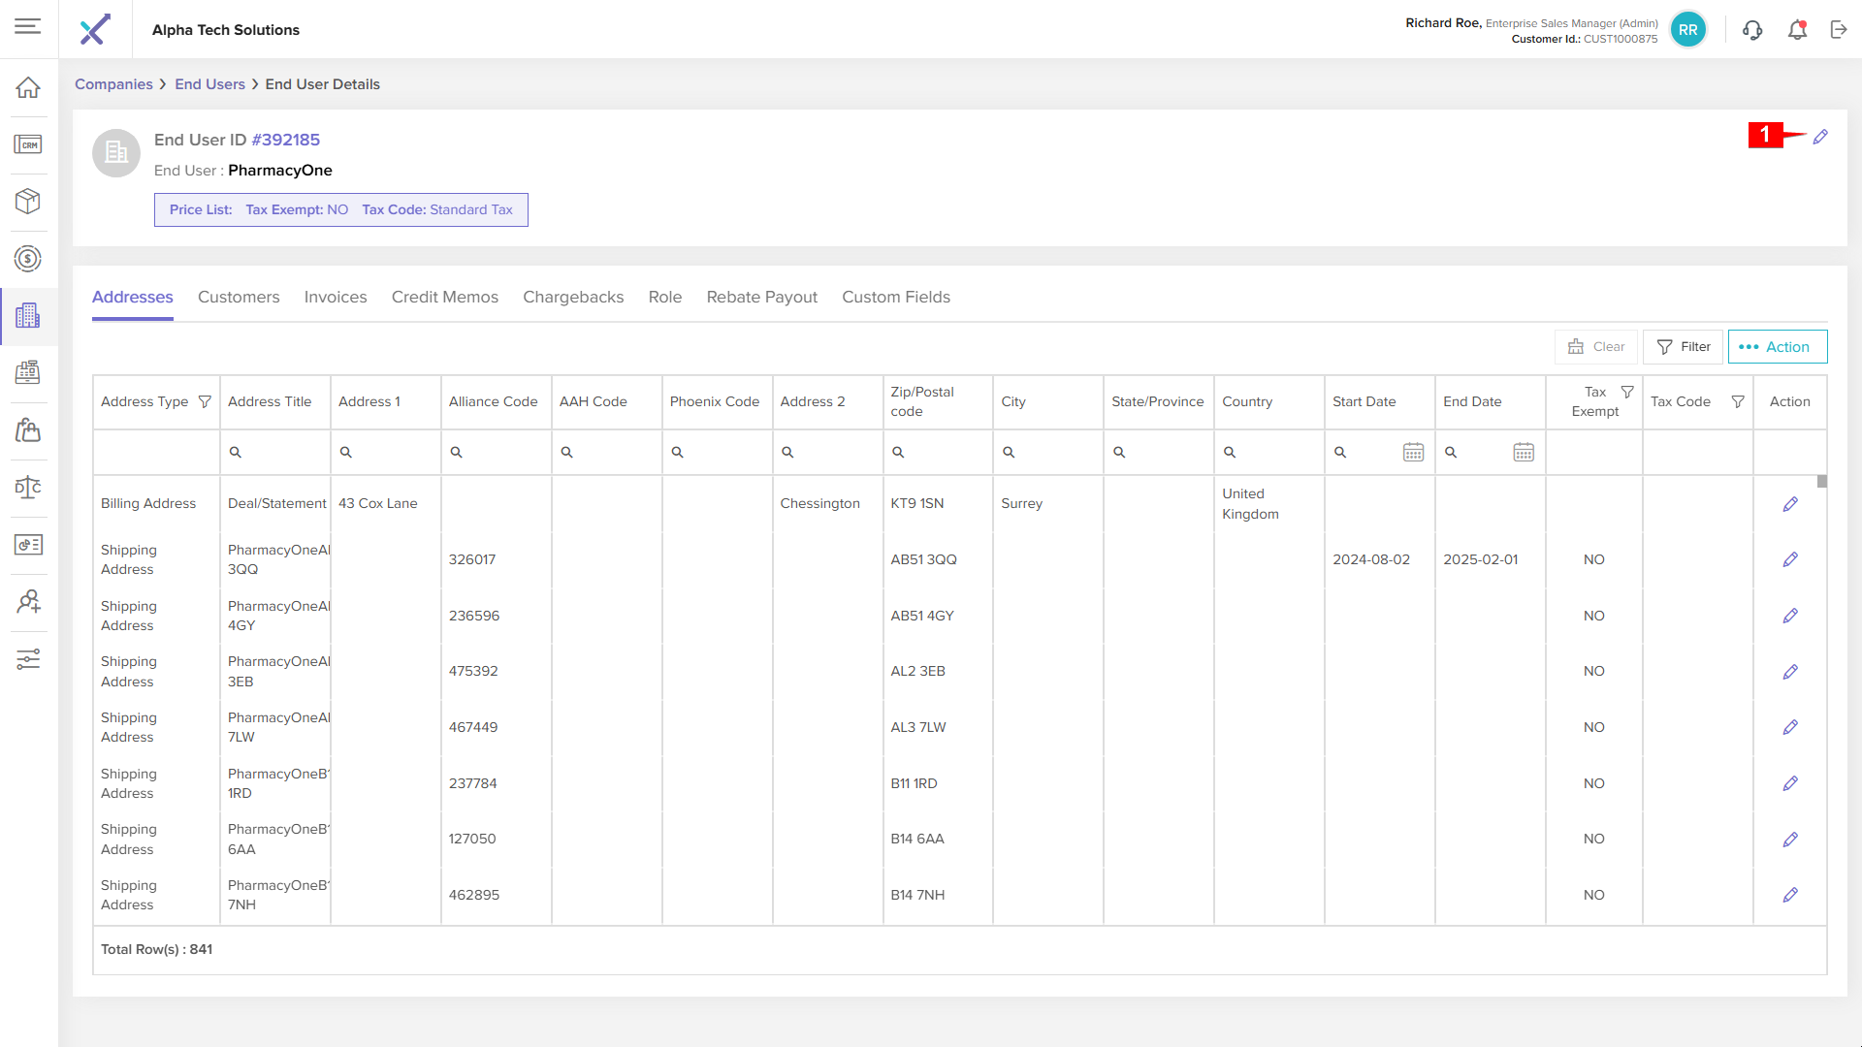1862x1047 pixels.
Task: Open the Address Type column filter
Action: 205,401
